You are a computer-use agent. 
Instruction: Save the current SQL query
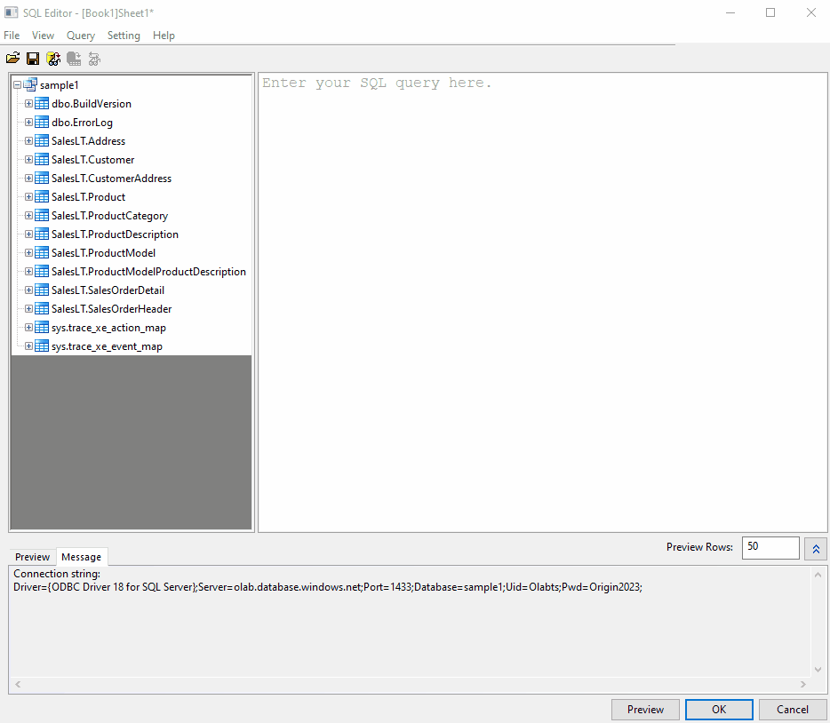click(x=33, y=58)
